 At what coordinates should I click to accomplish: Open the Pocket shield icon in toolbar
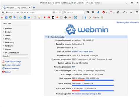click(88, 12)
